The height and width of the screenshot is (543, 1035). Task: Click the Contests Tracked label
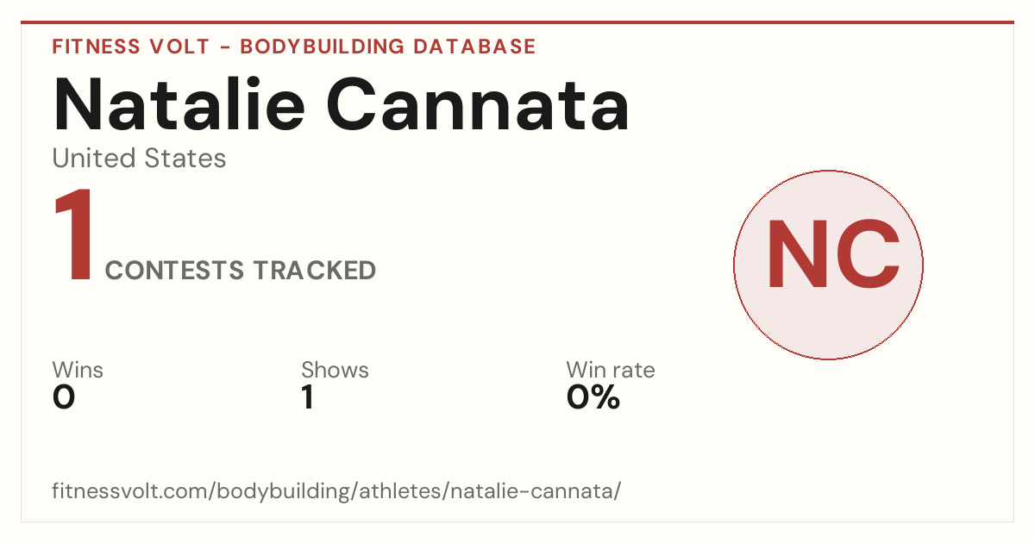tap(240, 270)
